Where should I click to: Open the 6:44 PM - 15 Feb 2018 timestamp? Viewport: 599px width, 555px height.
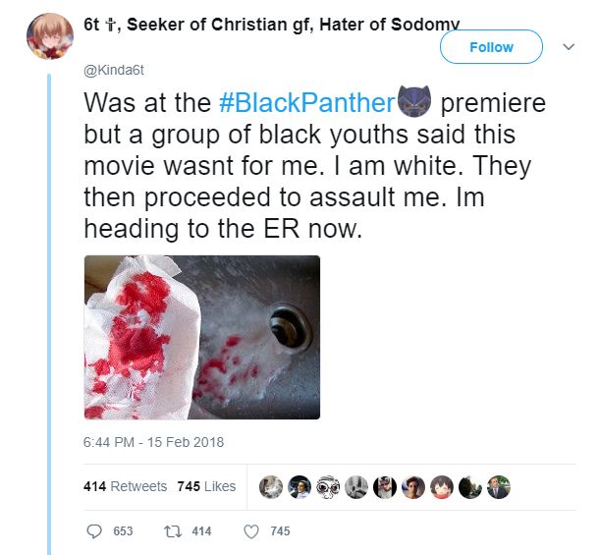click(153, 442)
